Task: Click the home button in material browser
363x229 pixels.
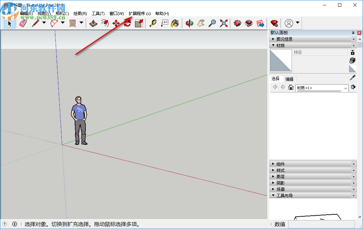Action: pos(291,88)
